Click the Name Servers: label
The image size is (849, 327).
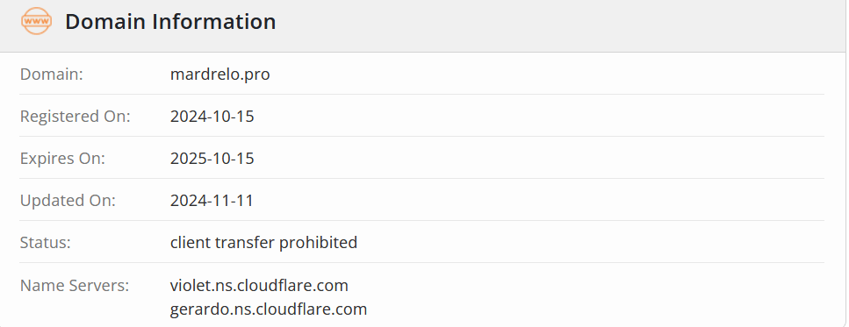click(75, 285)
